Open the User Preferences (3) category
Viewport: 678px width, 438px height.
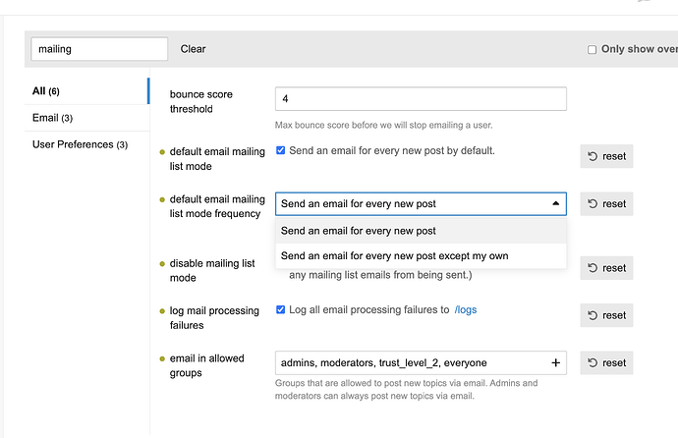86,144
